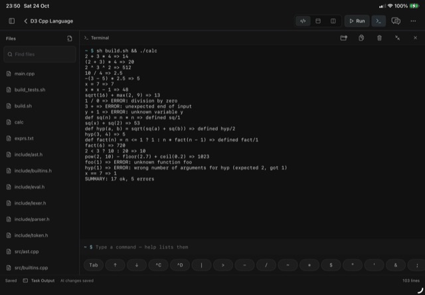Viewport: 425px width, 295px height.
Task: Click the battery indicator in status bar
Action: point(414,6)
